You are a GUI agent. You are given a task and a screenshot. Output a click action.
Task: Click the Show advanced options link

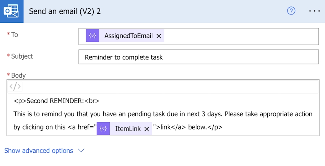(39, 151)
